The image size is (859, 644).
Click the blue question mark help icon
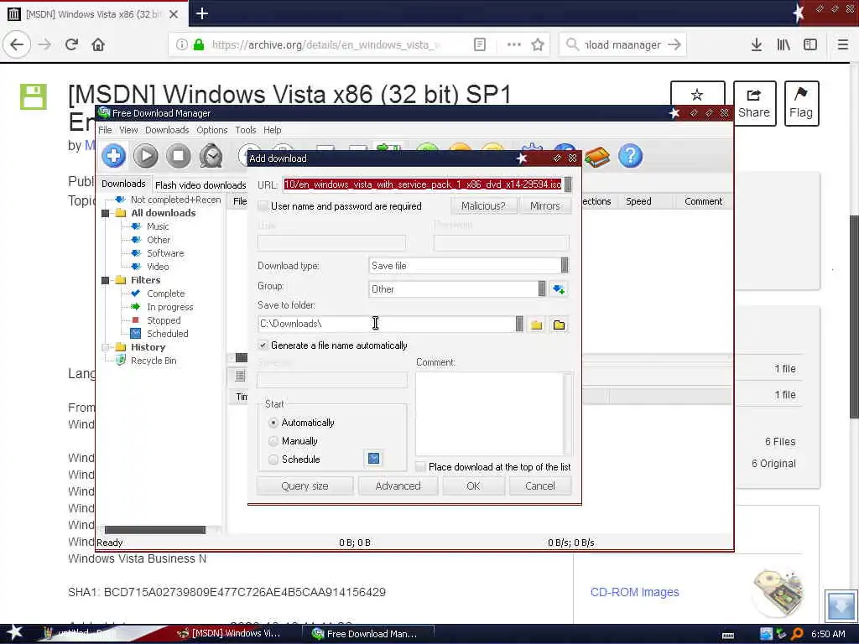631,156
